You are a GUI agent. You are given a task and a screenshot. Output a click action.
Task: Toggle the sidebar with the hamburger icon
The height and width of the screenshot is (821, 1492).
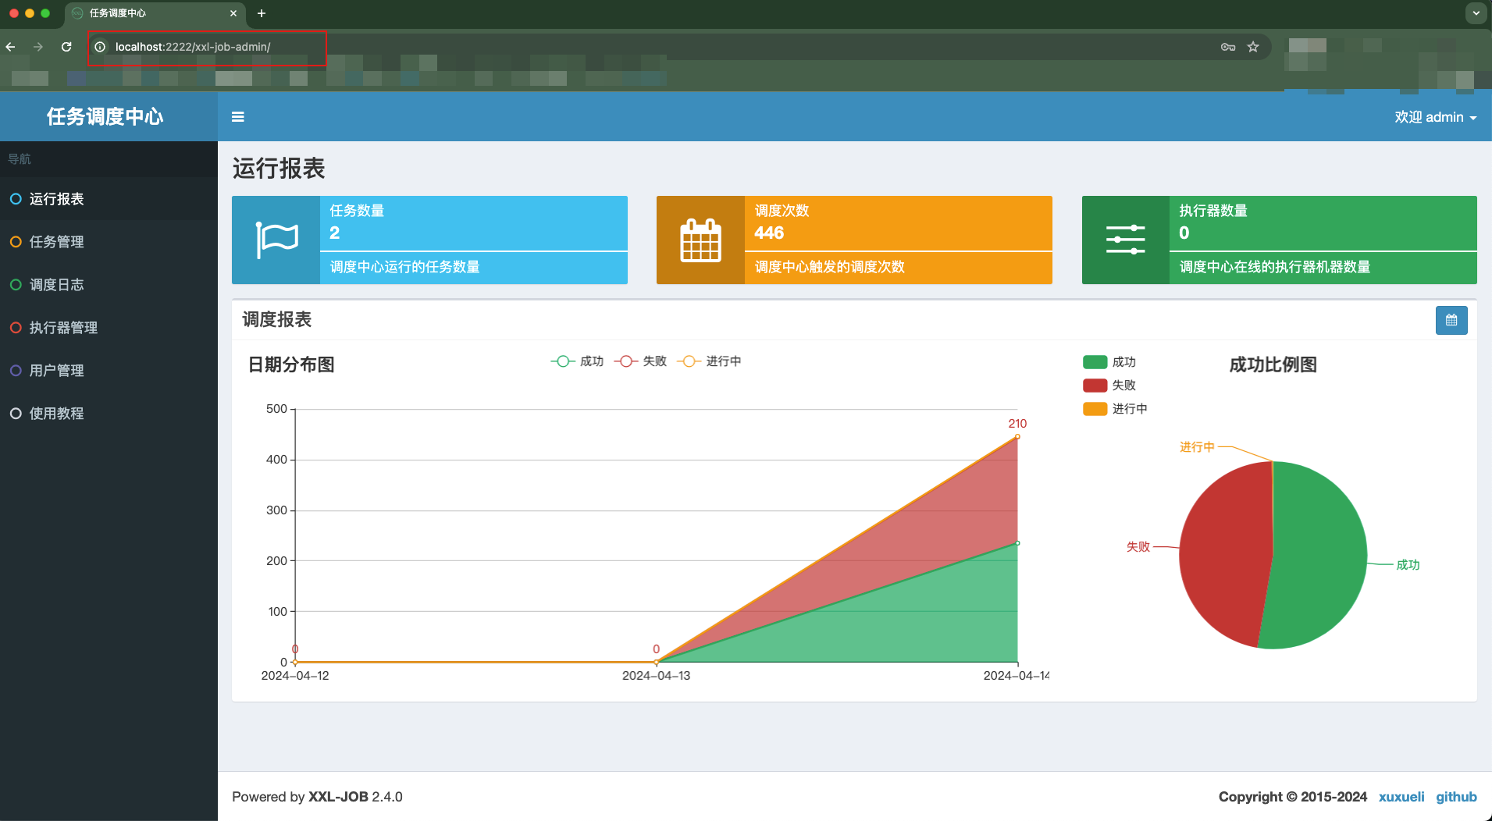(238, 117)
